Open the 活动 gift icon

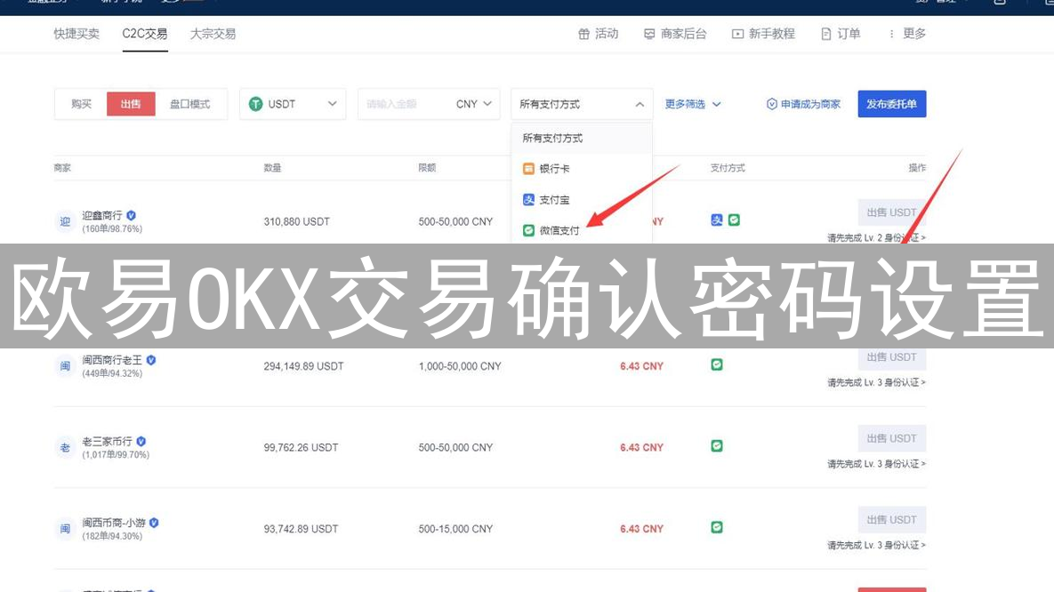click(x=583, y=35)
